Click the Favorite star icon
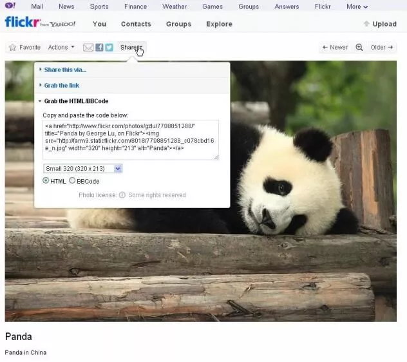The image size is (407, 362). (x=13, y=48)
